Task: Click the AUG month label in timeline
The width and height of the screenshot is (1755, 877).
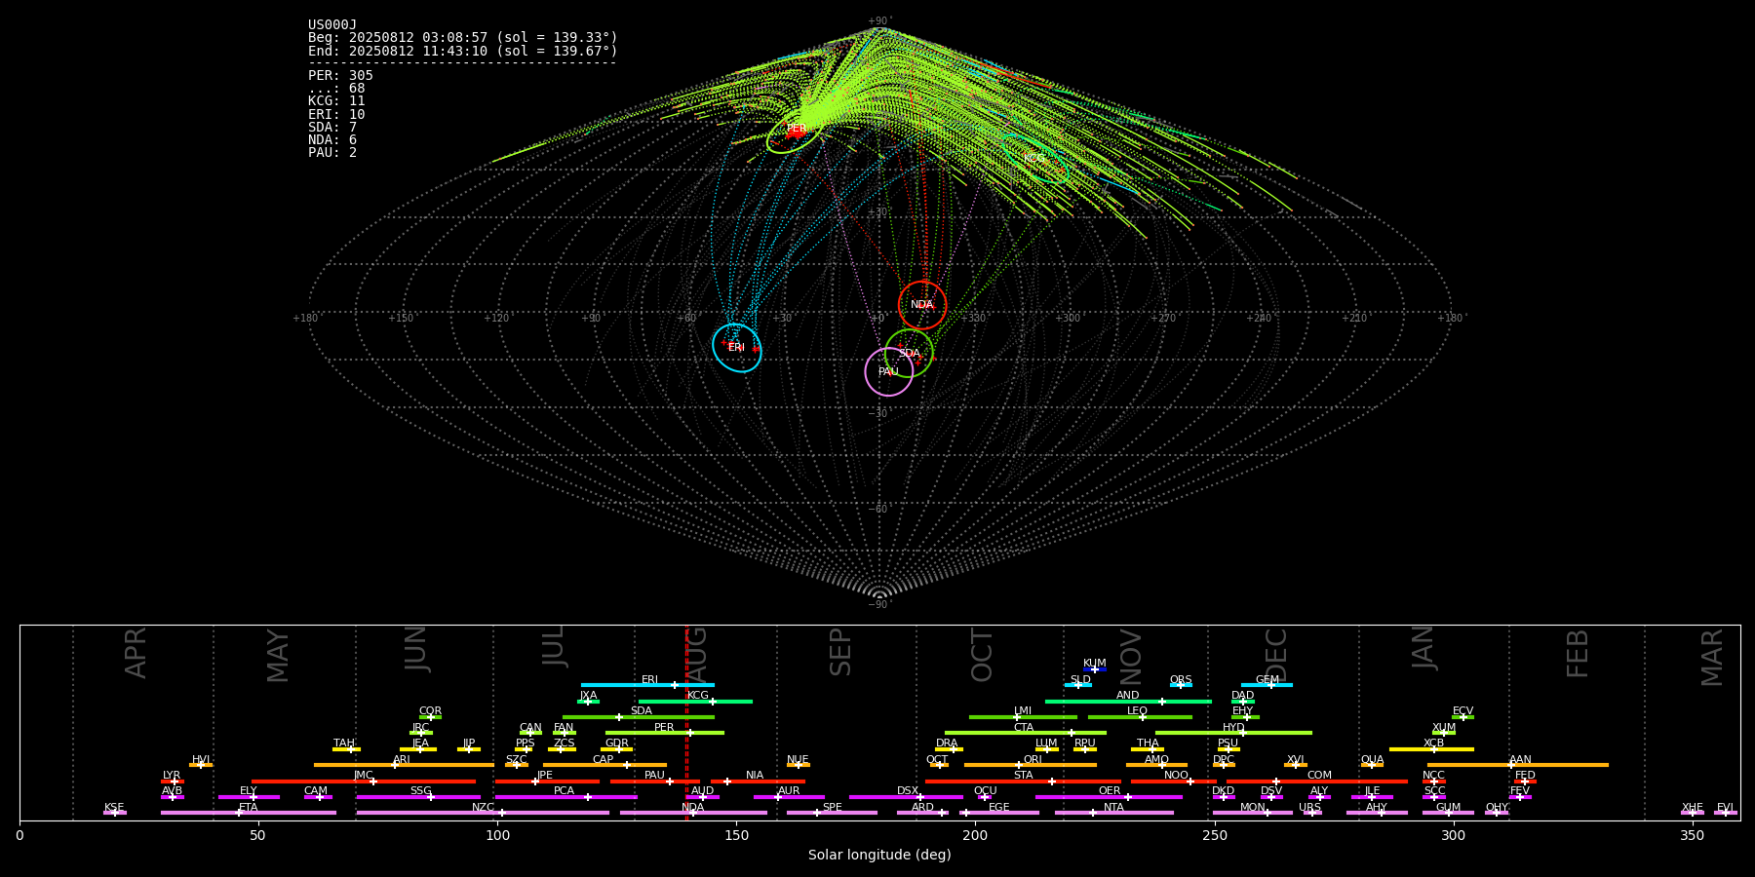Action: (696, 654)
